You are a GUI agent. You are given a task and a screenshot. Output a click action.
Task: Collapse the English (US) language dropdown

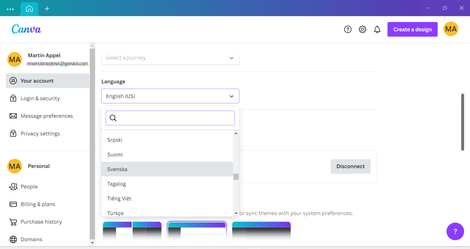pos(170,96)
